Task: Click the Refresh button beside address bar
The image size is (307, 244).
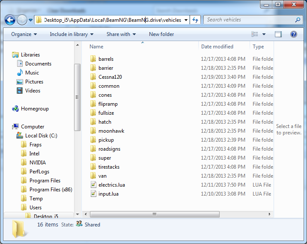Action: 195,20
